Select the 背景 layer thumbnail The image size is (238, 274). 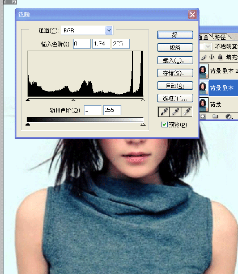tap(203, 105)
